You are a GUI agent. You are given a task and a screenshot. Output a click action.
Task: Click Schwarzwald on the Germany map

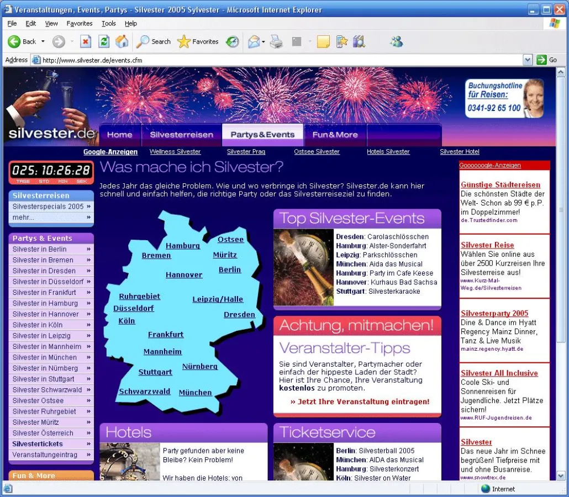144,392
